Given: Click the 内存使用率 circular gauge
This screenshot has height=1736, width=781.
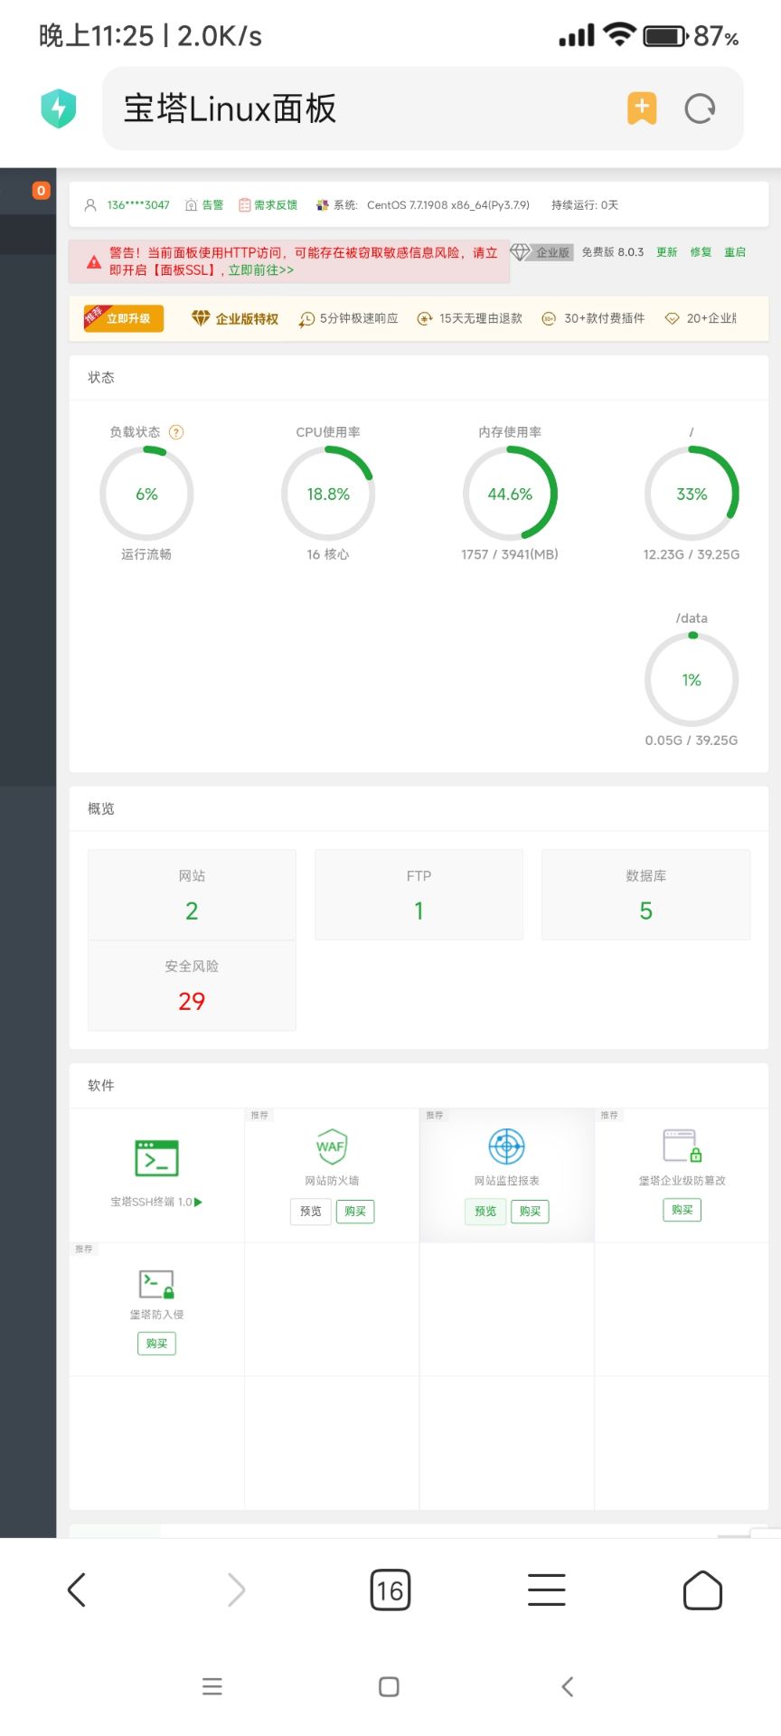Looking at the screenshot, I should tap(510, 494).
